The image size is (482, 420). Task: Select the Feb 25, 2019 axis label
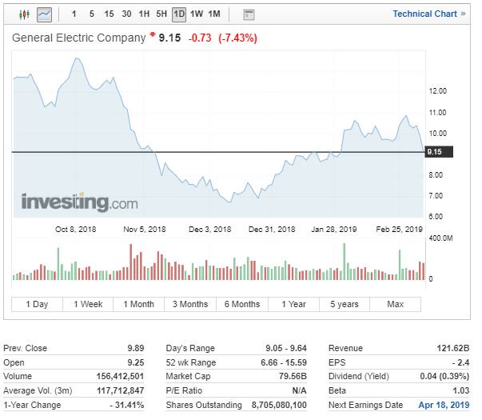click(400, 230)
